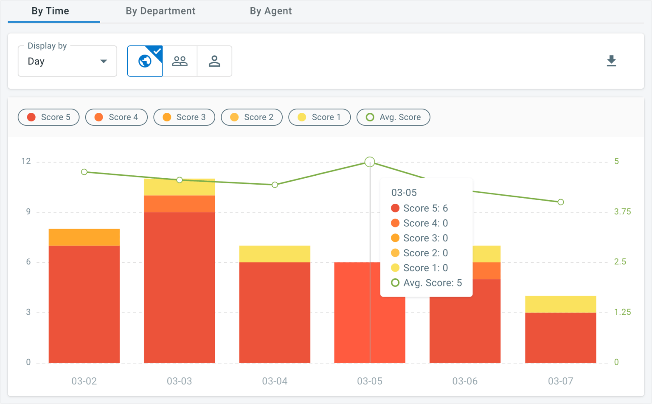652x404 pixels.
Task: Toggle Score 4 legend series
Action: click(x=116, y=117)
